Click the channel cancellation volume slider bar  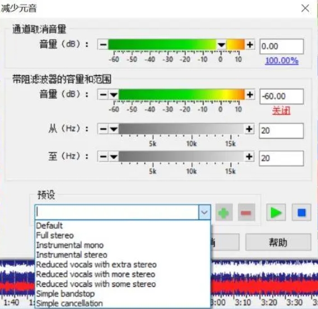point(176,45)
